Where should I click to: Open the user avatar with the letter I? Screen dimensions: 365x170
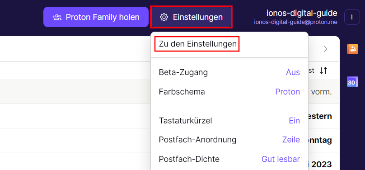coord(352,17)
